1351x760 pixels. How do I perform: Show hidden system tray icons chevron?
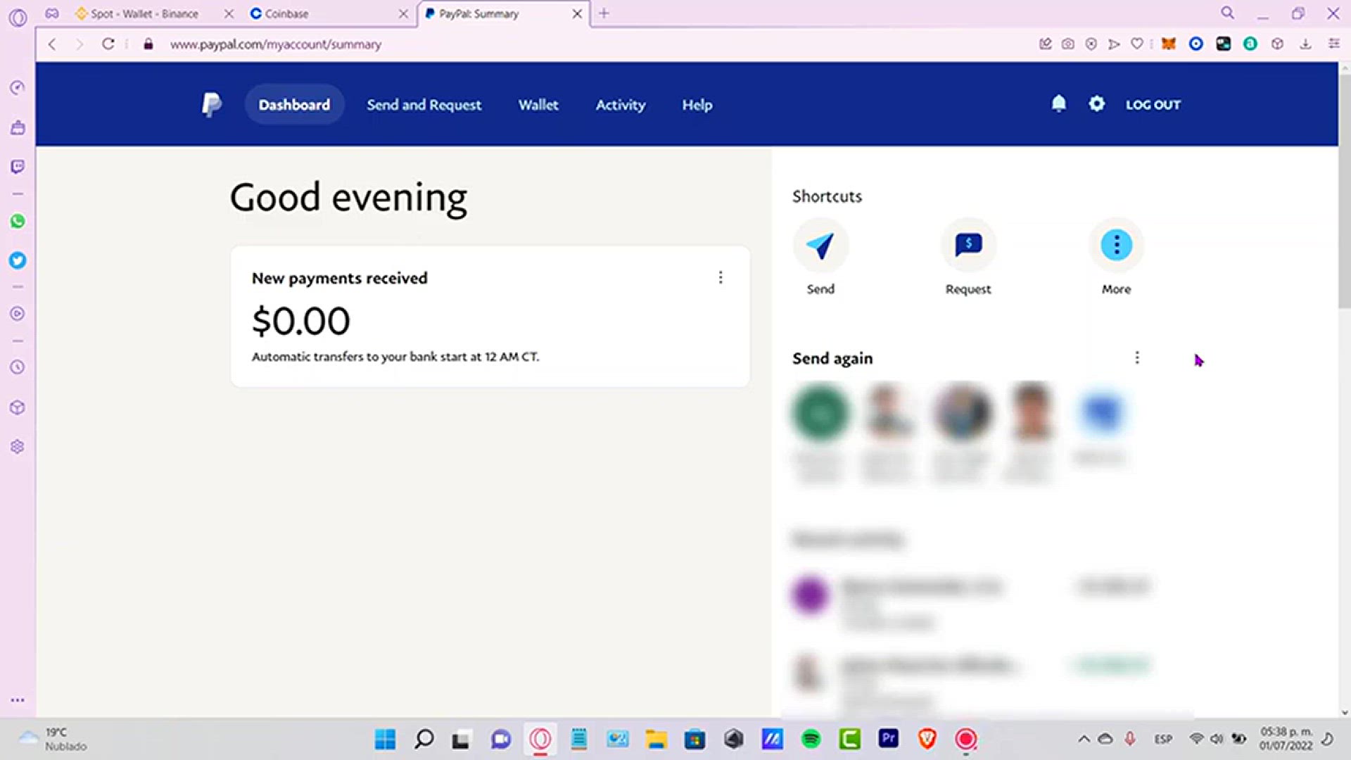(x=1084, y=739)
